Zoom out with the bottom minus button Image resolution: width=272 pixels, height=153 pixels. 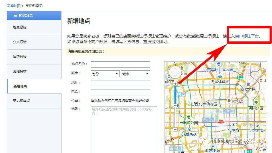tap(175, 129)
